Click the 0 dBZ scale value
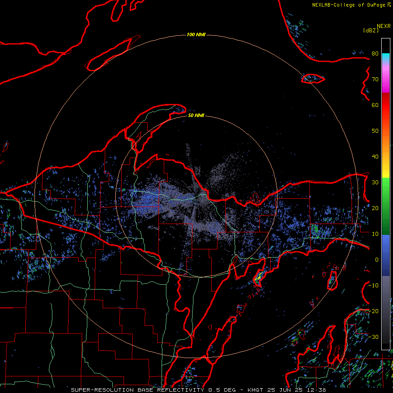This screenshot has width=393, height=393. (x=377, y=260)
